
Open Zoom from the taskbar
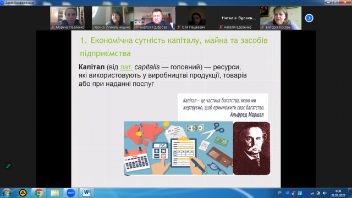(x=71, y=193)
